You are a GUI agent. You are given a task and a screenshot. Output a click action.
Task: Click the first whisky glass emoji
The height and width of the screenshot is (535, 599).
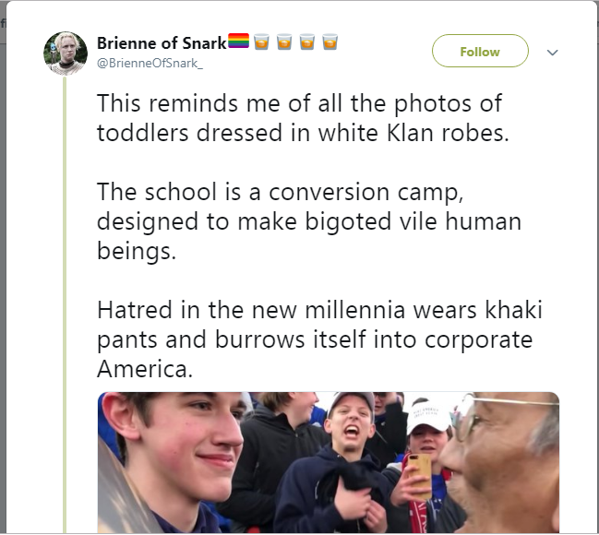262,42
